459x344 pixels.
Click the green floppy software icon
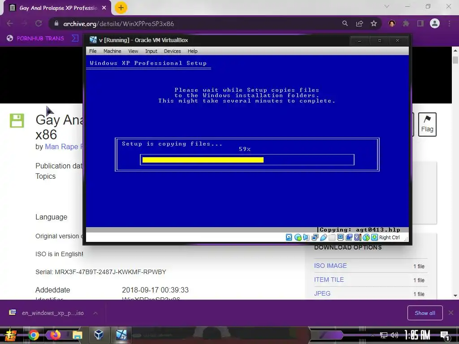[17, 120]
